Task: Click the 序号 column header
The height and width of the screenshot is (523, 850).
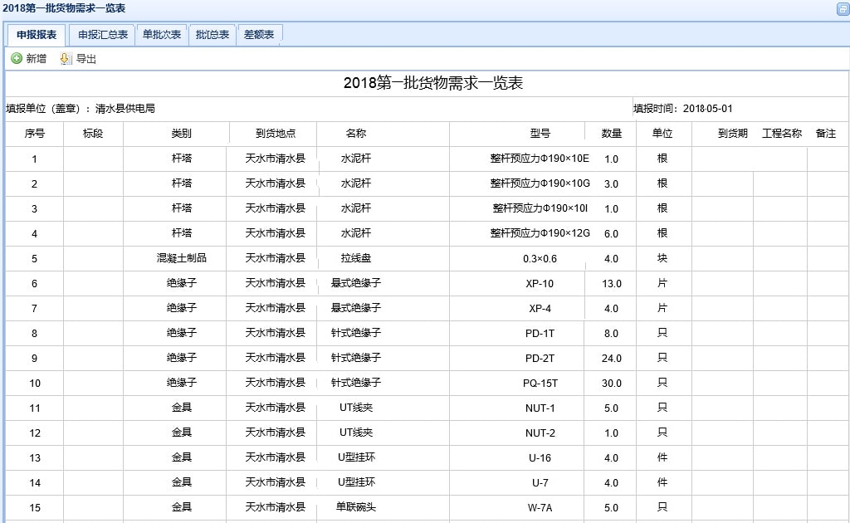Action: coord(35,134)
